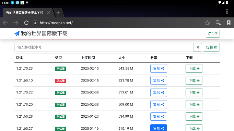The width and height of the screenshot is (234, 131).
Task: Go forward using the browser forward arrow
Action: (x=16, y=23)
